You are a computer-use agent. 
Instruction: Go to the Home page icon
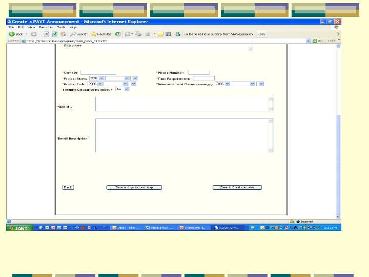[x=64, y=34]
